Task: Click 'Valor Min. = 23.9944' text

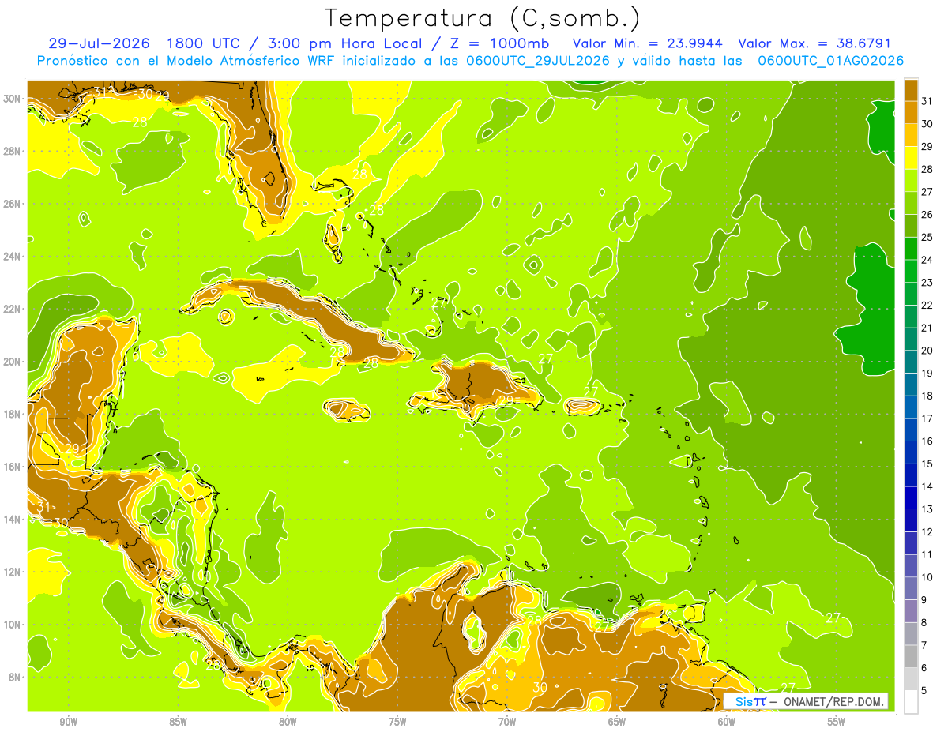Action: 647,43
